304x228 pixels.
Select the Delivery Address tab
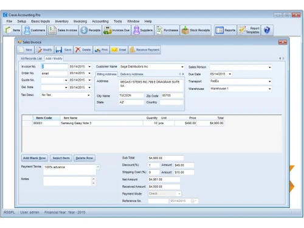click(132, 74)
